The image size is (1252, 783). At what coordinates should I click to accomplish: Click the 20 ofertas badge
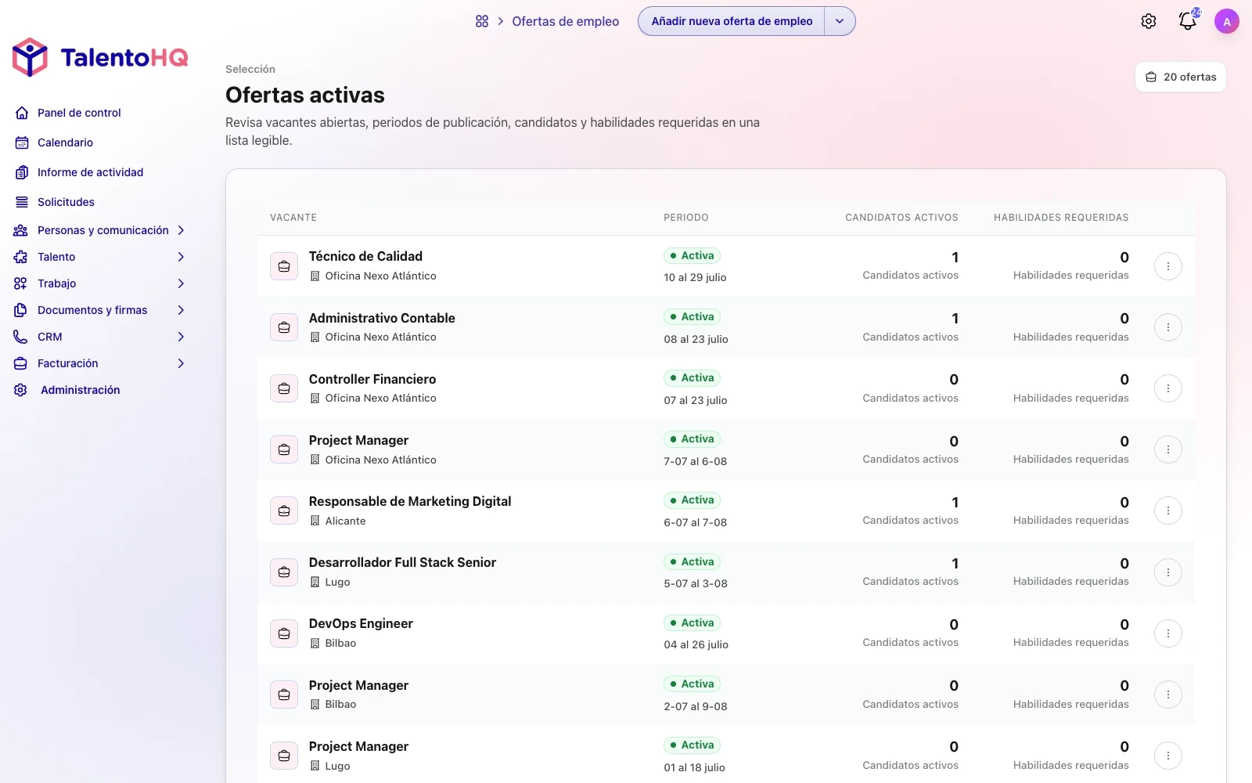coord(1181,77)
